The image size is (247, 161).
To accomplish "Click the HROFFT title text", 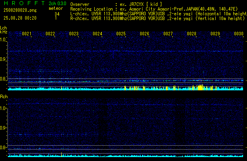I will coord(24,3).
